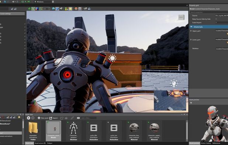Click the bowl-shaped icon in Asset view toolbar
The width and height of the screenshot is (228, 145).
coord(66,118)
